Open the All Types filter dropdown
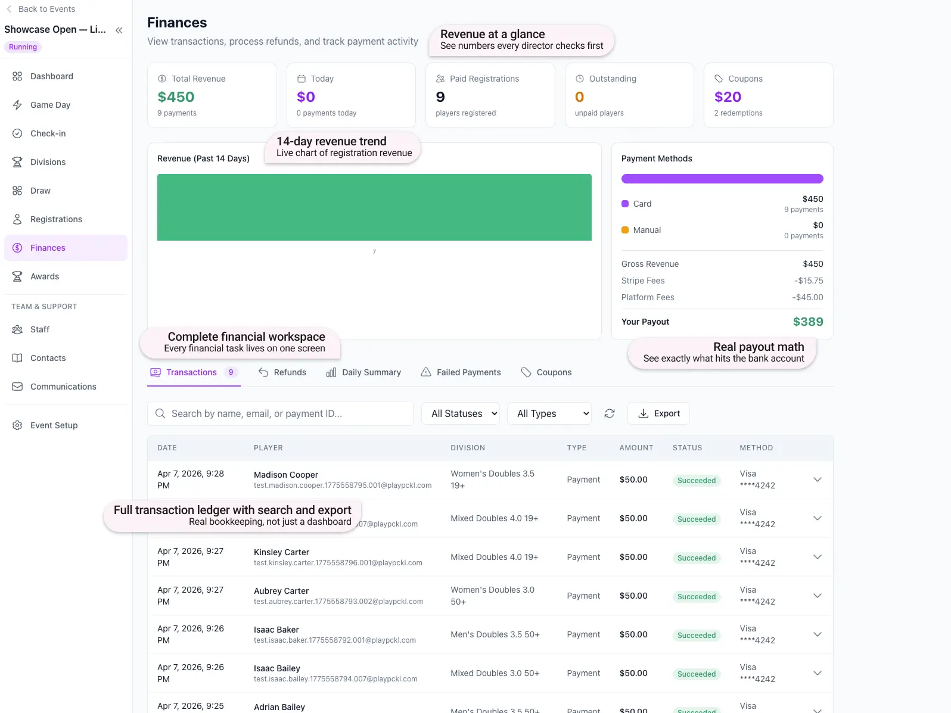This screenshot has width=951, height=713. (549, 413)
